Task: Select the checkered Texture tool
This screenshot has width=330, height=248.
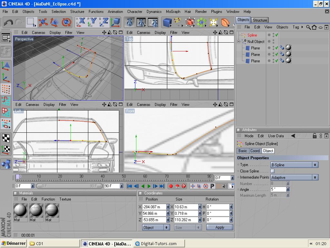Action: click(6, 138)
